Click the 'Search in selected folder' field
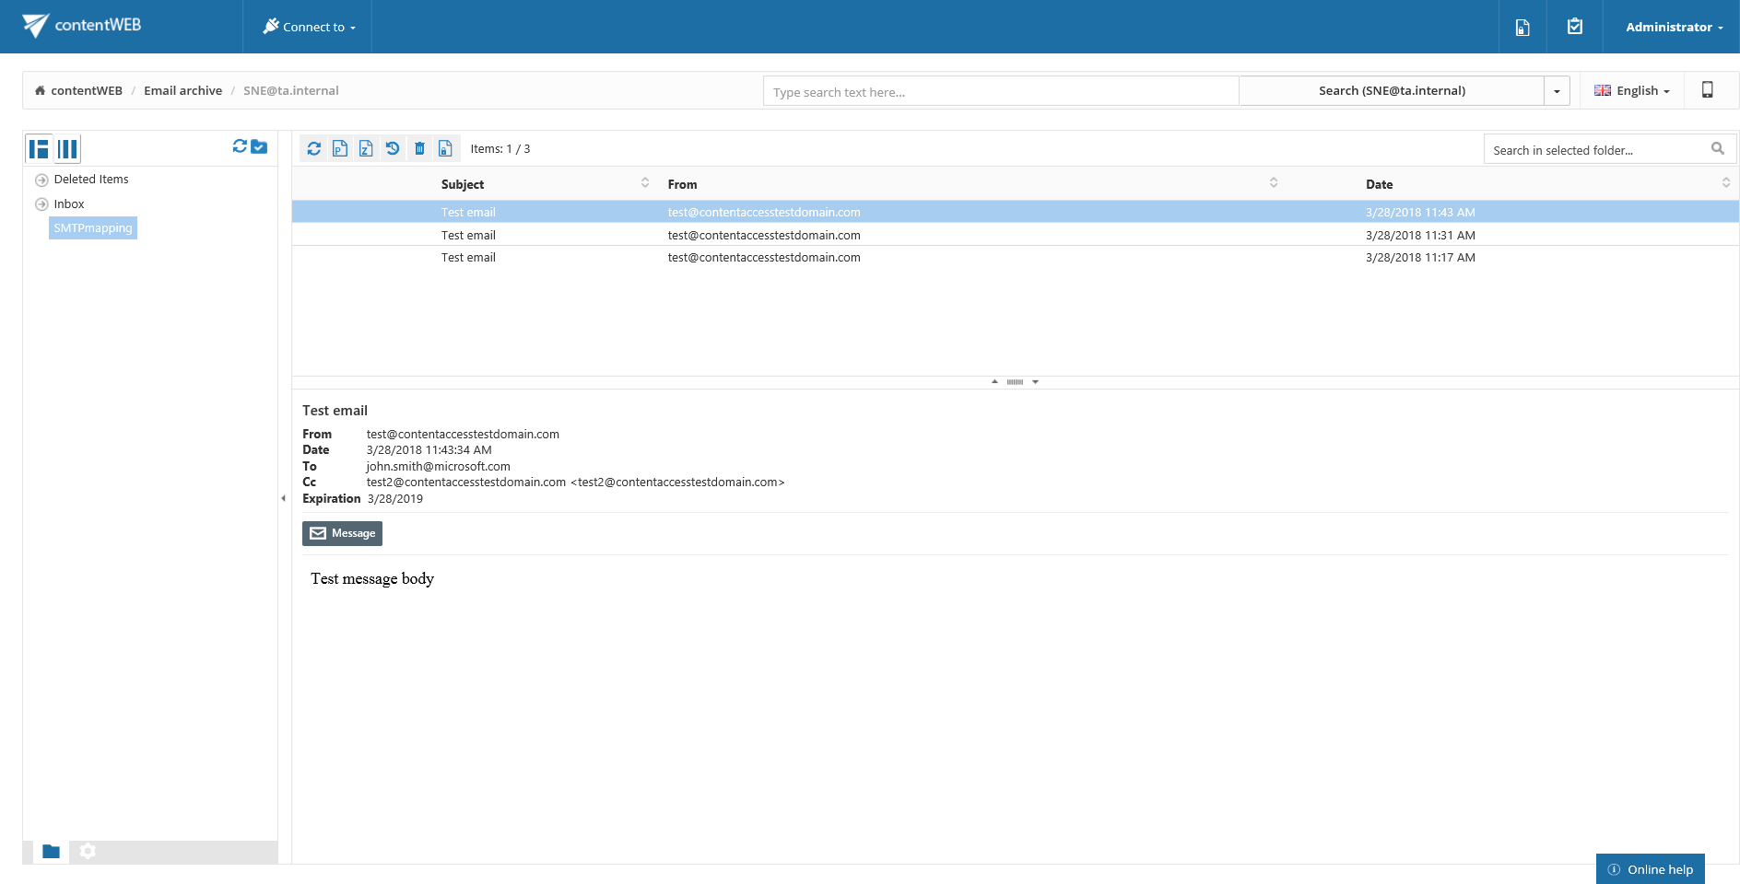The image size is (1740, 884). [x=1596, y=150]
